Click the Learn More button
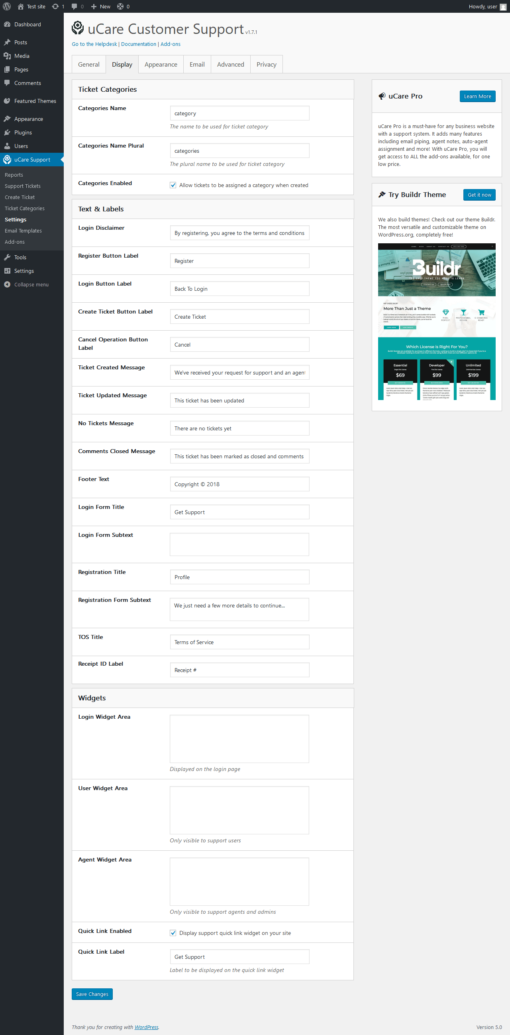 [x=477, y=97]
